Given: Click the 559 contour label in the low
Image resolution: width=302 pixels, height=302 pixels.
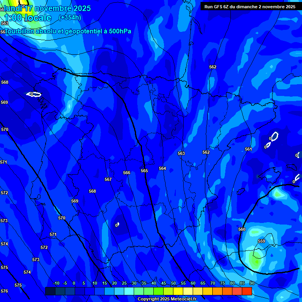Looking at the screenshot, I should coord(261,241).
